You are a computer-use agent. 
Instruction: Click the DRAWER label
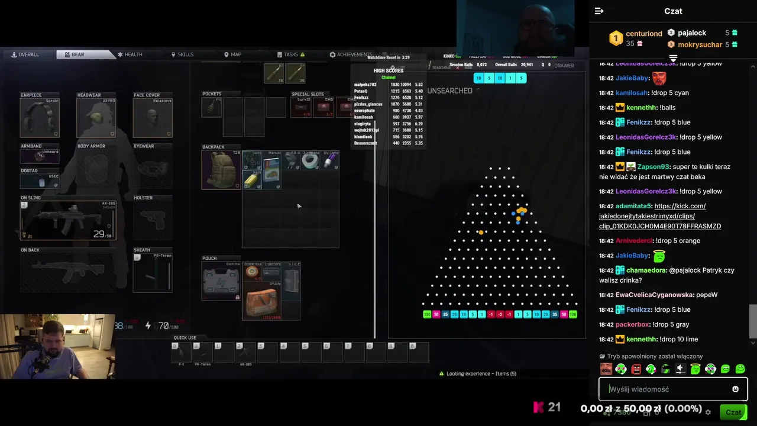[x=564, y=66]
